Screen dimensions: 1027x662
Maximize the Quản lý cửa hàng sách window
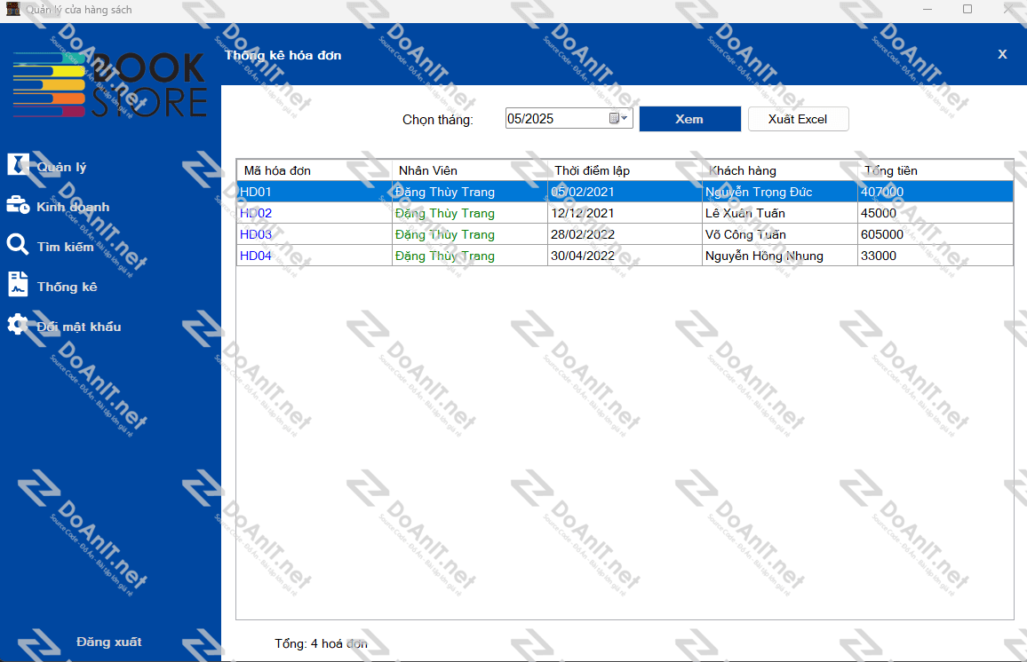[967, 9]
